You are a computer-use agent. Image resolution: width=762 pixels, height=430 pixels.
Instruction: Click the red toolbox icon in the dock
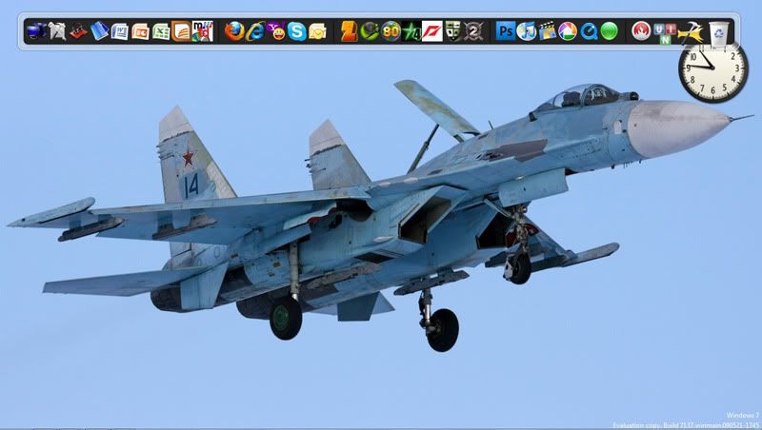(78, 32)
